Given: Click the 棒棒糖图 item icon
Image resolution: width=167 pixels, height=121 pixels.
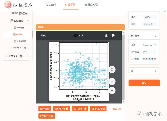Looking at the screenshot, I should click(15, 28).
